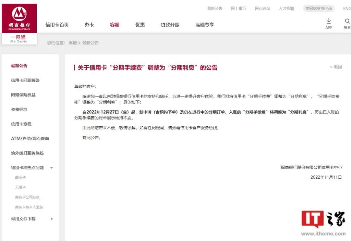Open the 网上银行 top link

[238, 9]
